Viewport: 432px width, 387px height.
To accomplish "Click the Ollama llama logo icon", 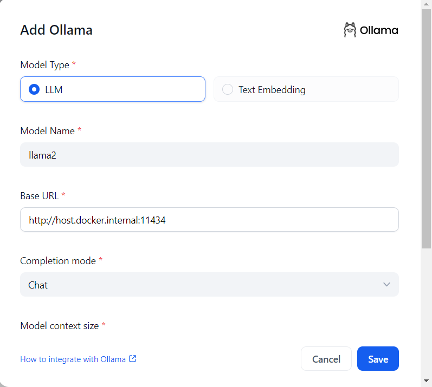I will 350,30.
